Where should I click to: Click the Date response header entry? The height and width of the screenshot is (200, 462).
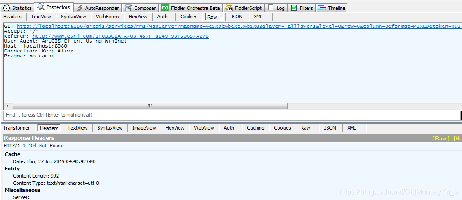[x=55, y=161]
